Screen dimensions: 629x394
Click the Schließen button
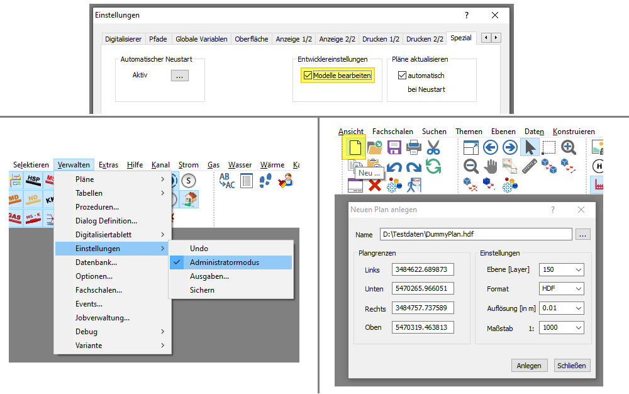572,366
